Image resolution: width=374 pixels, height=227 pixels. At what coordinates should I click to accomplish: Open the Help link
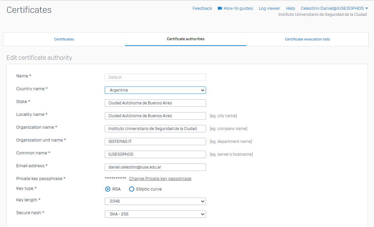290,8
